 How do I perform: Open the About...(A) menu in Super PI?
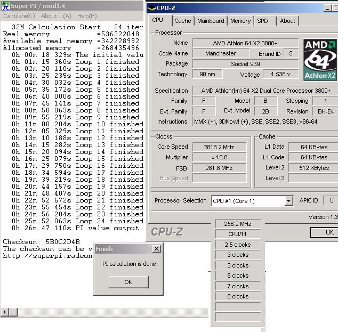coord(56,16)
